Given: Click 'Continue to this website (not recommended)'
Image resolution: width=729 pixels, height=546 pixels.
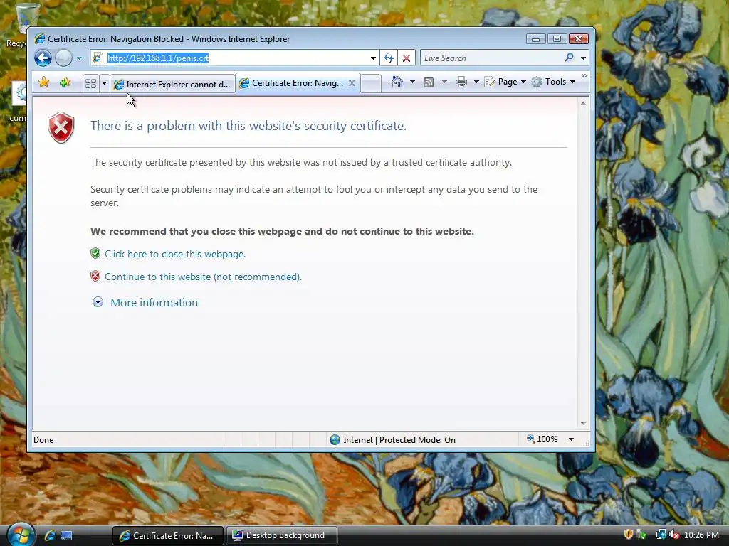Looking at the screenshot, I should click(203, 277).
